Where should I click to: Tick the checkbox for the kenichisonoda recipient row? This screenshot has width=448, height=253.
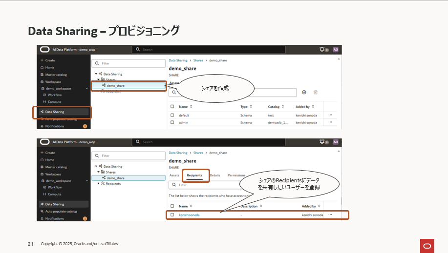172,215
